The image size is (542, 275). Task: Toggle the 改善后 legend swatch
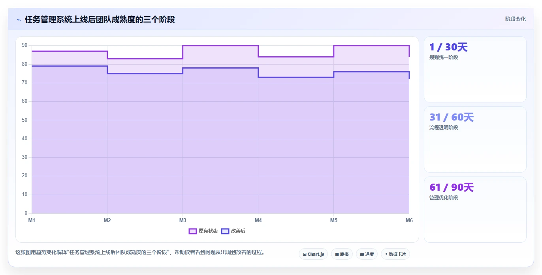click(x=225, y=231)
